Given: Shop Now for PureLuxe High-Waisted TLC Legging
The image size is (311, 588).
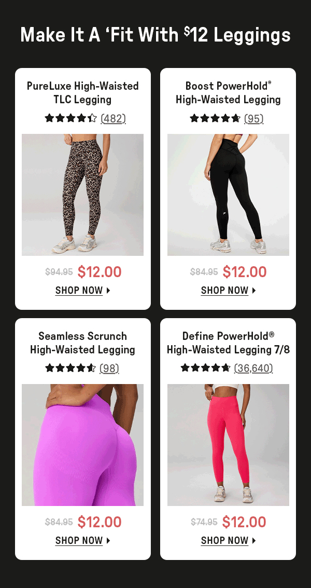Looking at the screenshot, I should (83, 290).
